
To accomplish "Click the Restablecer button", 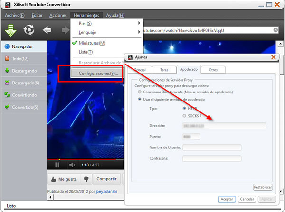I will (x=263, y=187).
